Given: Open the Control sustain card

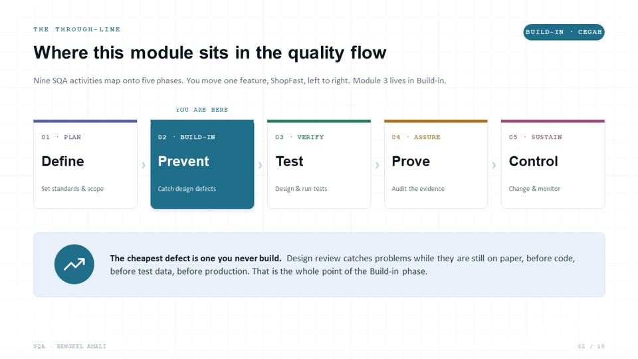Looking at the screenshot, I should point(552,164).
